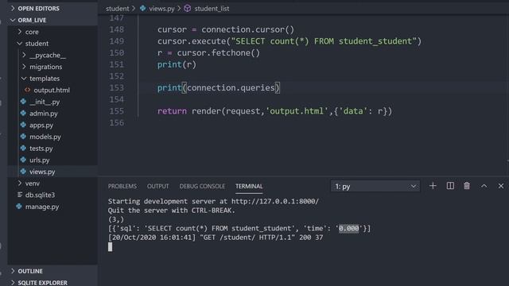Open the terminal selector '1: py' dropdown

[x=375, y=187]
